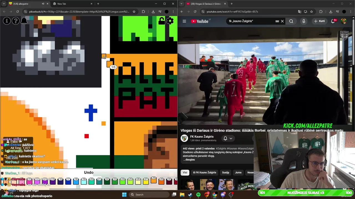Expand description with ...daugiau
Image resolution: width=355 pixels, height=199 pixels.
pos(189,159)
